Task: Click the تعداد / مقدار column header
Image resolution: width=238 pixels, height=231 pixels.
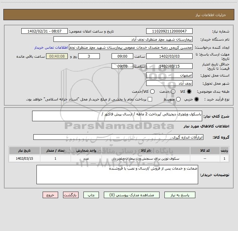Action: point(55,150)
